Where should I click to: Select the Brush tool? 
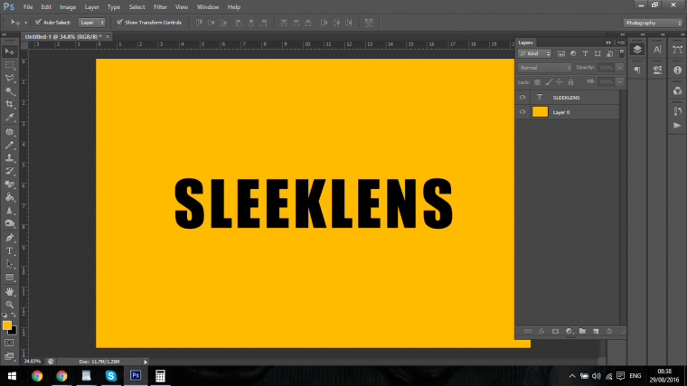tap(9, 145)
